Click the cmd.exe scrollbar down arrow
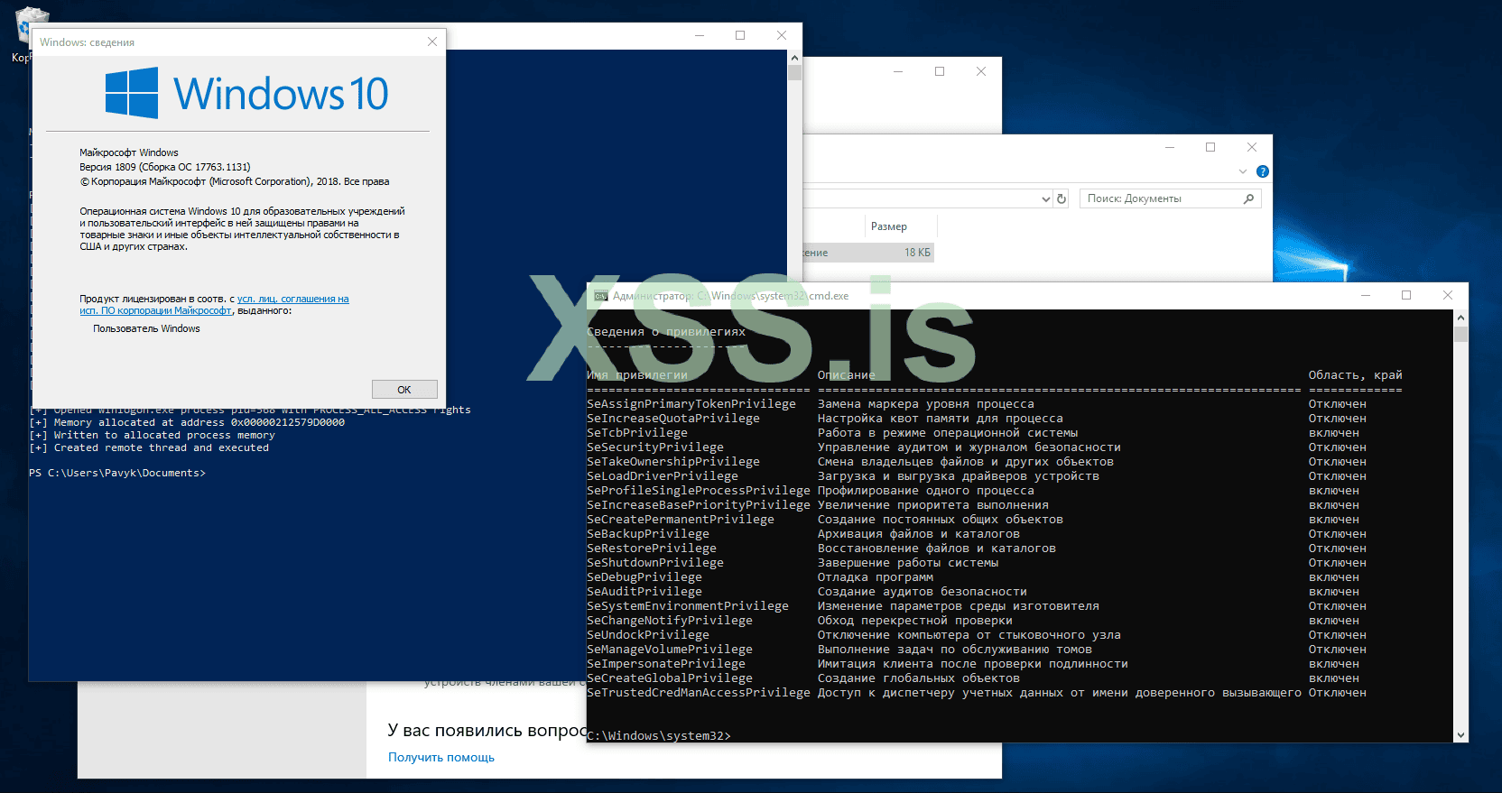The height and width of the screenshot is (793, 1502). pos(1461,735)
